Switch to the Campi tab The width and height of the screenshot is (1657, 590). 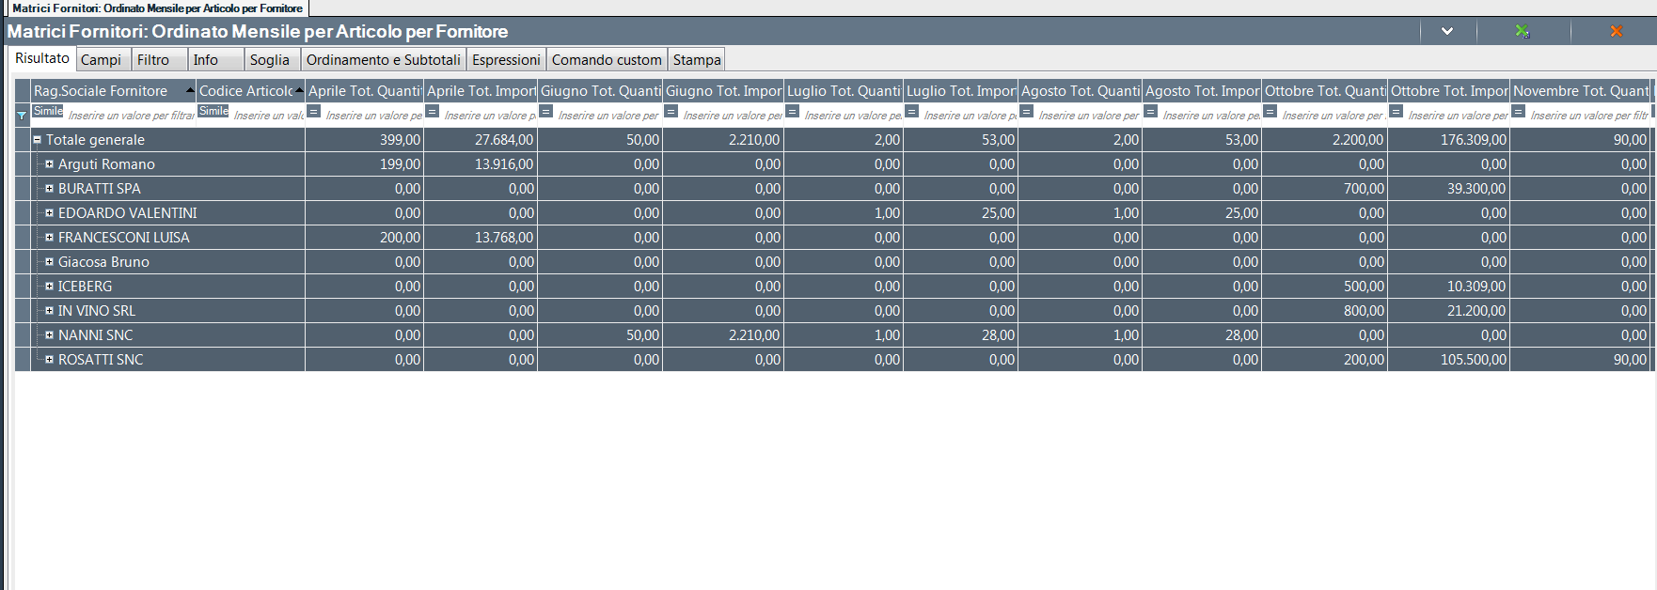(x=101, y=60)
